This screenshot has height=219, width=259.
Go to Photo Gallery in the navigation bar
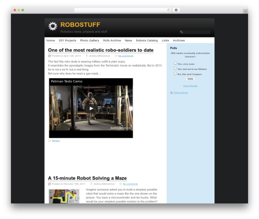pyautogui.click(x=90, y=40)
